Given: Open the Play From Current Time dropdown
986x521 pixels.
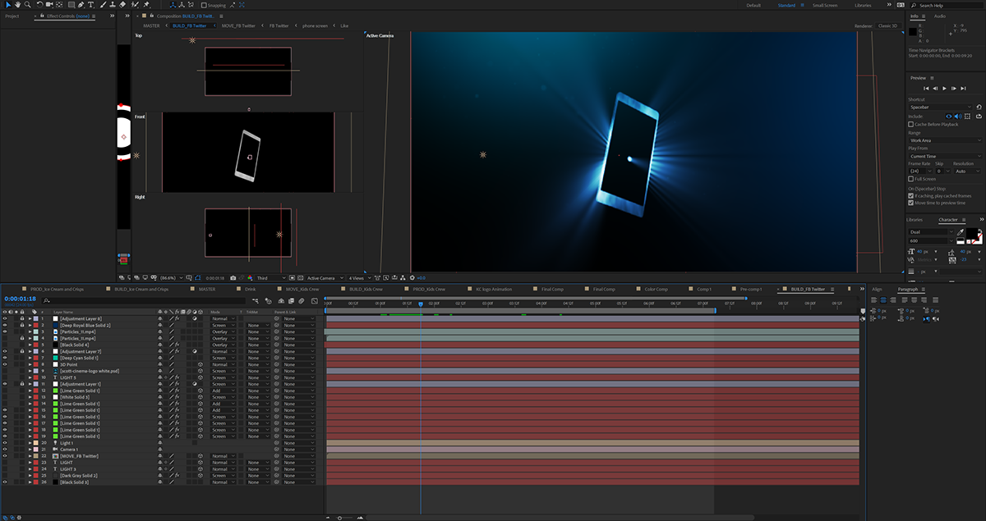Looking at the screenshot, I should pos(945,156).
